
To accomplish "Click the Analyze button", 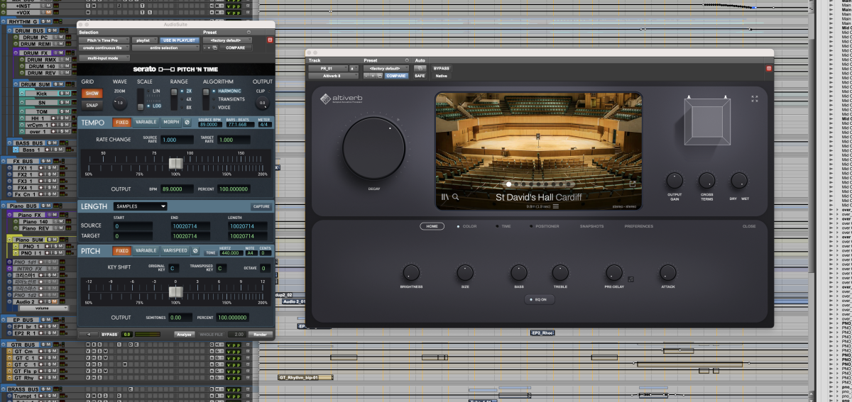I will 184,334.
